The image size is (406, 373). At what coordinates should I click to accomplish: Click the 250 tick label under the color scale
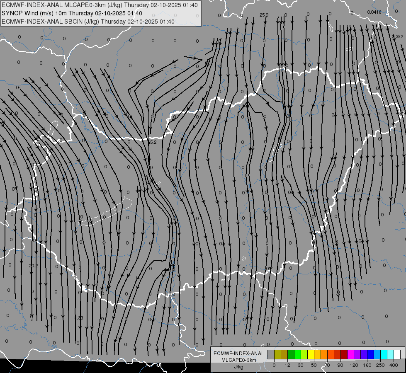click(380, 365)
